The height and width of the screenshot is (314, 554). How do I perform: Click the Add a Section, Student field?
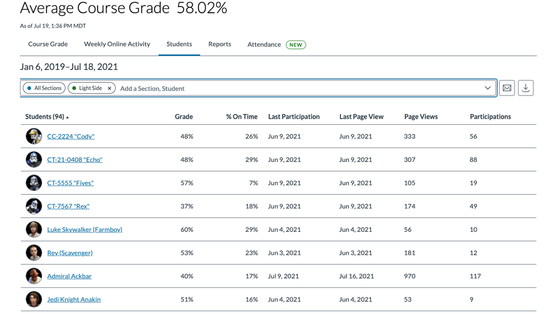click(x=299, y=88)
